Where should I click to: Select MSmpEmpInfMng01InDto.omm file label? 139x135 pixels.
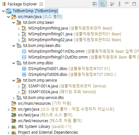coord(56,51)
